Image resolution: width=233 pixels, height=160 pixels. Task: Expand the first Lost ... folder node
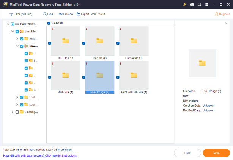point(17,97)
